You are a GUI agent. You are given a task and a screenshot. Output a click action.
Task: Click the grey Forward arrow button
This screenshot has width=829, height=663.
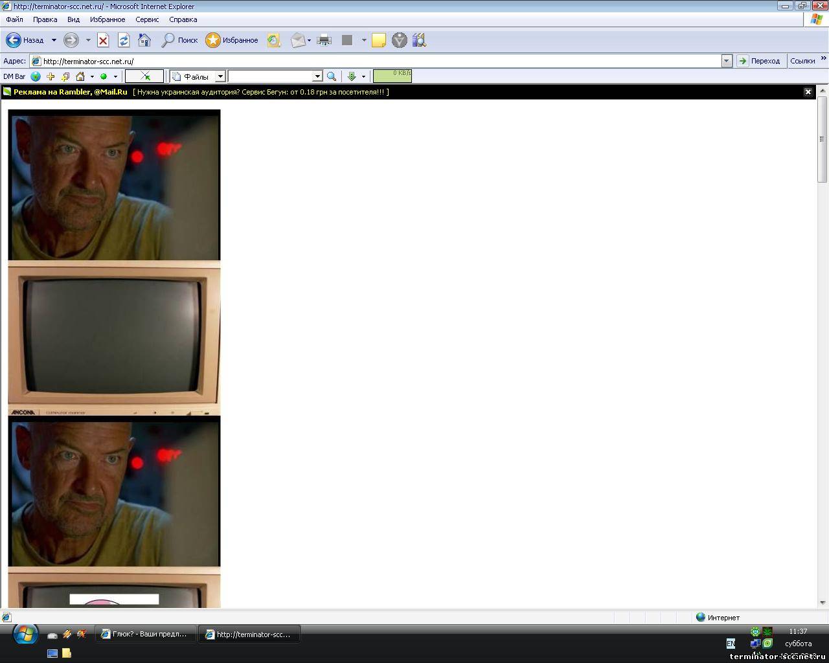pos(71,40)
